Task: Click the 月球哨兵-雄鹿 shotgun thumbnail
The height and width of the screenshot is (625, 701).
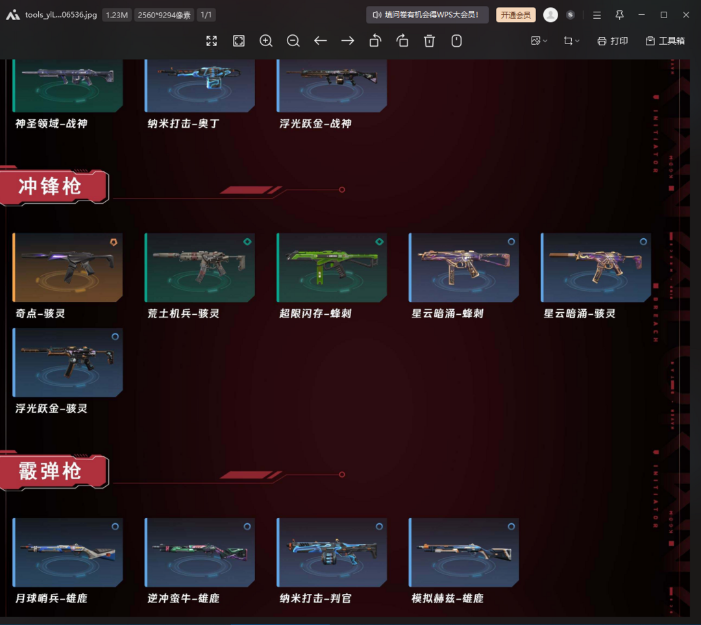Action: point(68,552)
